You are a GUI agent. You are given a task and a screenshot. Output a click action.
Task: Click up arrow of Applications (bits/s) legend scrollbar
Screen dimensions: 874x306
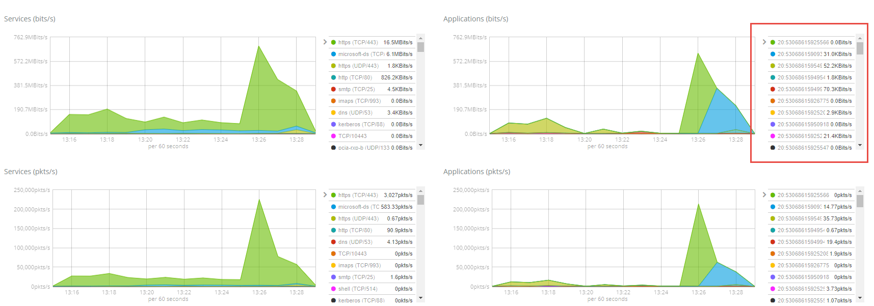point(860,38)
